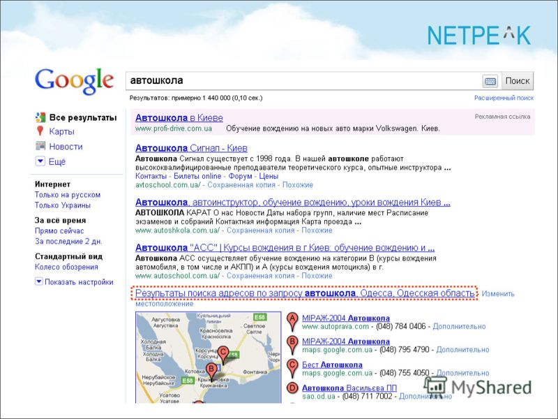This screenshot has width=558, height=419.
Task: Select the Maps pin icon in sidebar
Action: click(x=40, y=131)
